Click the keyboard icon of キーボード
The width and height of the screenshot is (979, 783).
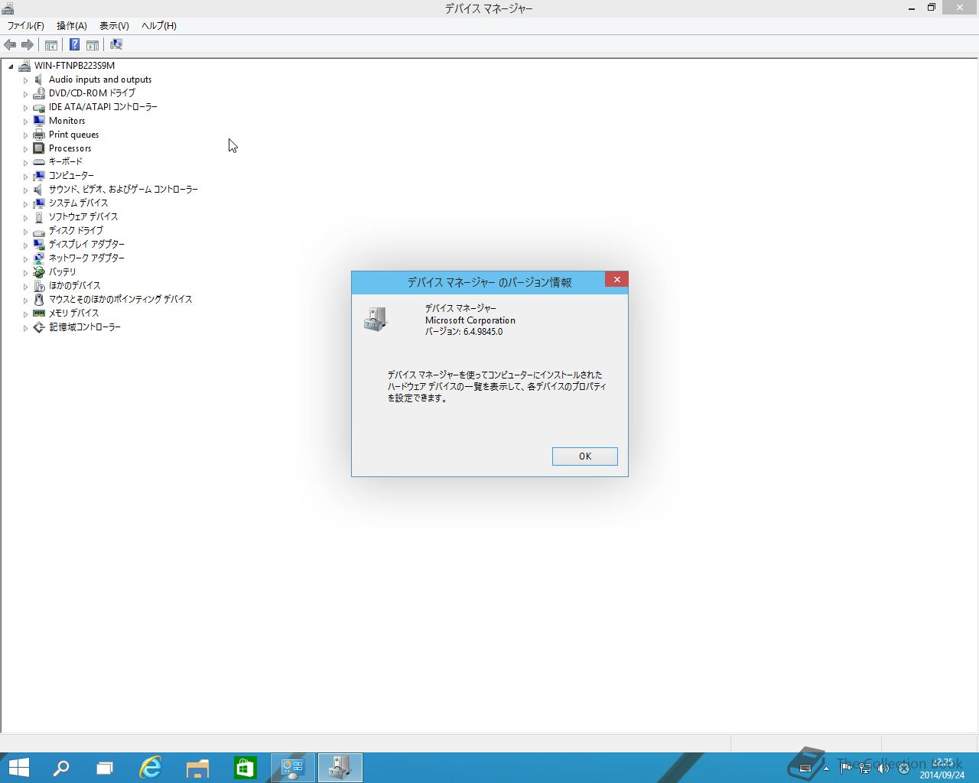[x=39, y=162]
